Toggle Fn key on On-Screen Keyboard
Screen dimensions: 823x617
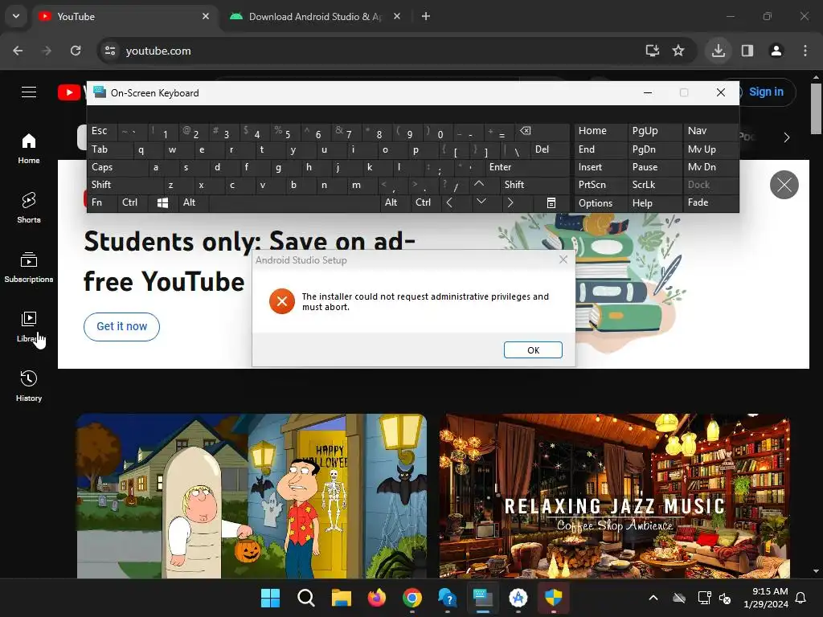(102, 202)
